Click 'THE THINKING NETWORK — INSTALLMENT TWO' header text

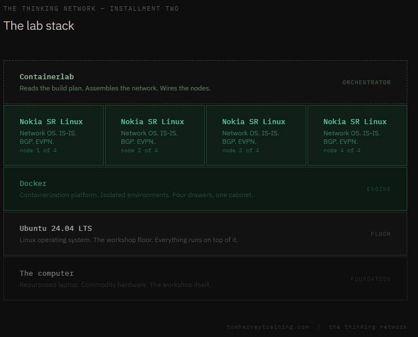coord(91,8)
